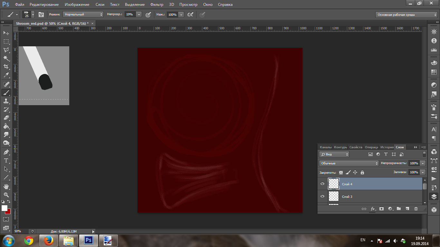Open the Фильтр menu
The width and height of the screenshot is (440, 247).
tap(157, 5)
